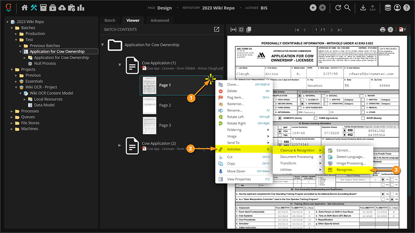Check the FARM (Agriculture) checkbox on form
415x233 pixels.
pos(316,118)
